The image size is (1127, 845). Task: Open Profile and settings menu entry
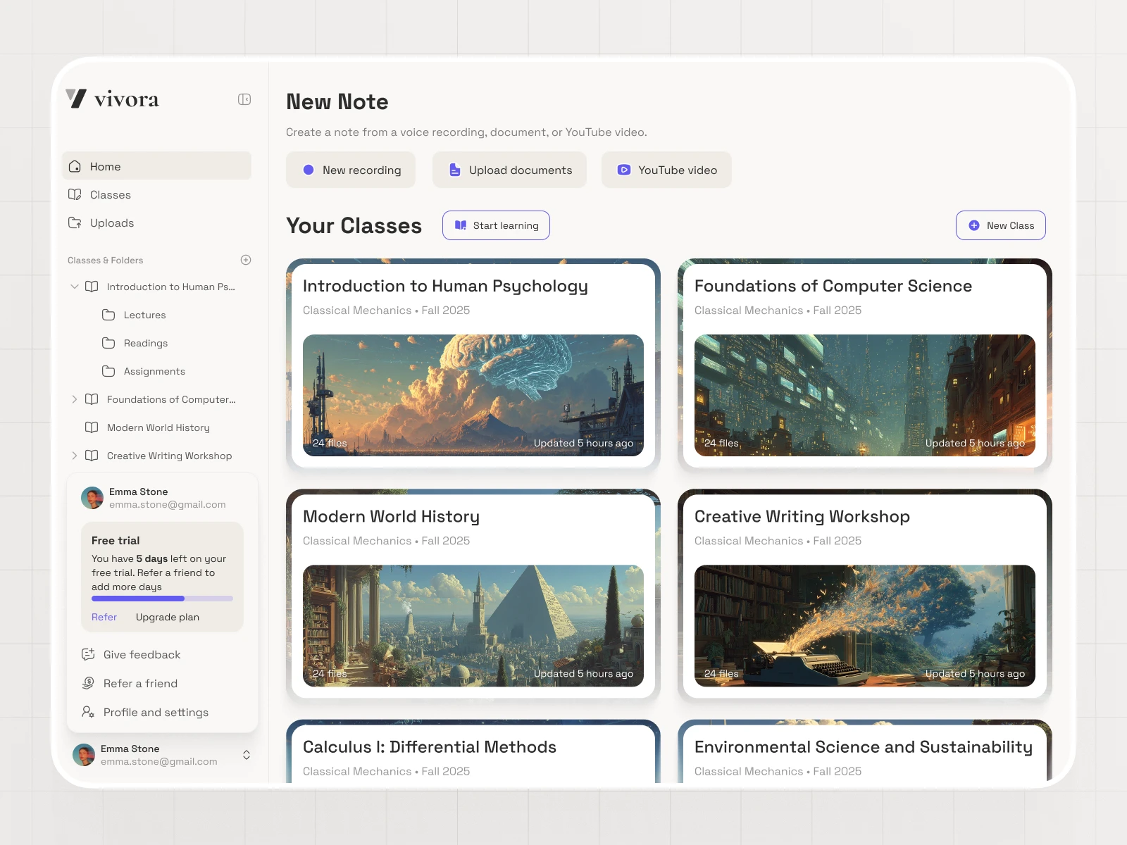click(x=162, y=712)
